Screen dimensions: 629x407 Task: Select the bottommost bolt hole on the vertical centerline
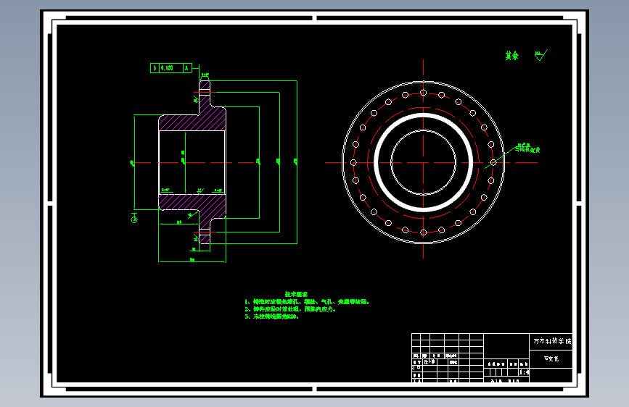423,232
